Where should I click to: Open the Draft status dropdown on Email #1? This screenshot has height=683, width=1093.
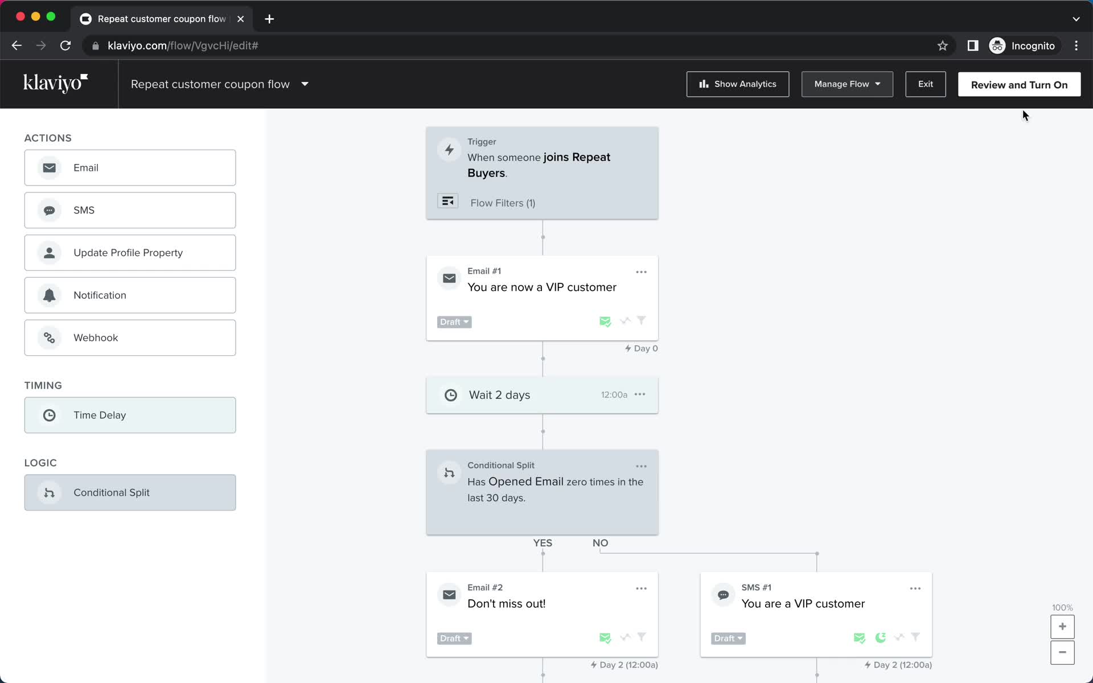[x=454, y=322]
